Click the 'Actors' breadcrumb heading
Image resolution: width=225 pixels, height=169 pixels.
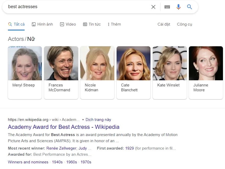click(16, 39)
